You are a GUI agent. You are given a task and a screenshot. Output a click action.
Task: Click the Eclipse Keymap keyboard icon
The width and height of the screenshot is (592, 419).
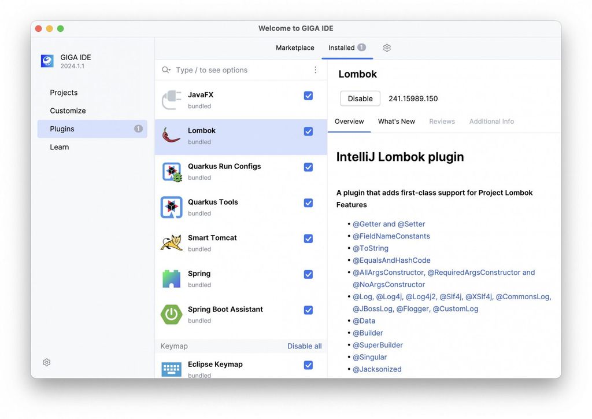[x=171, y=368]
